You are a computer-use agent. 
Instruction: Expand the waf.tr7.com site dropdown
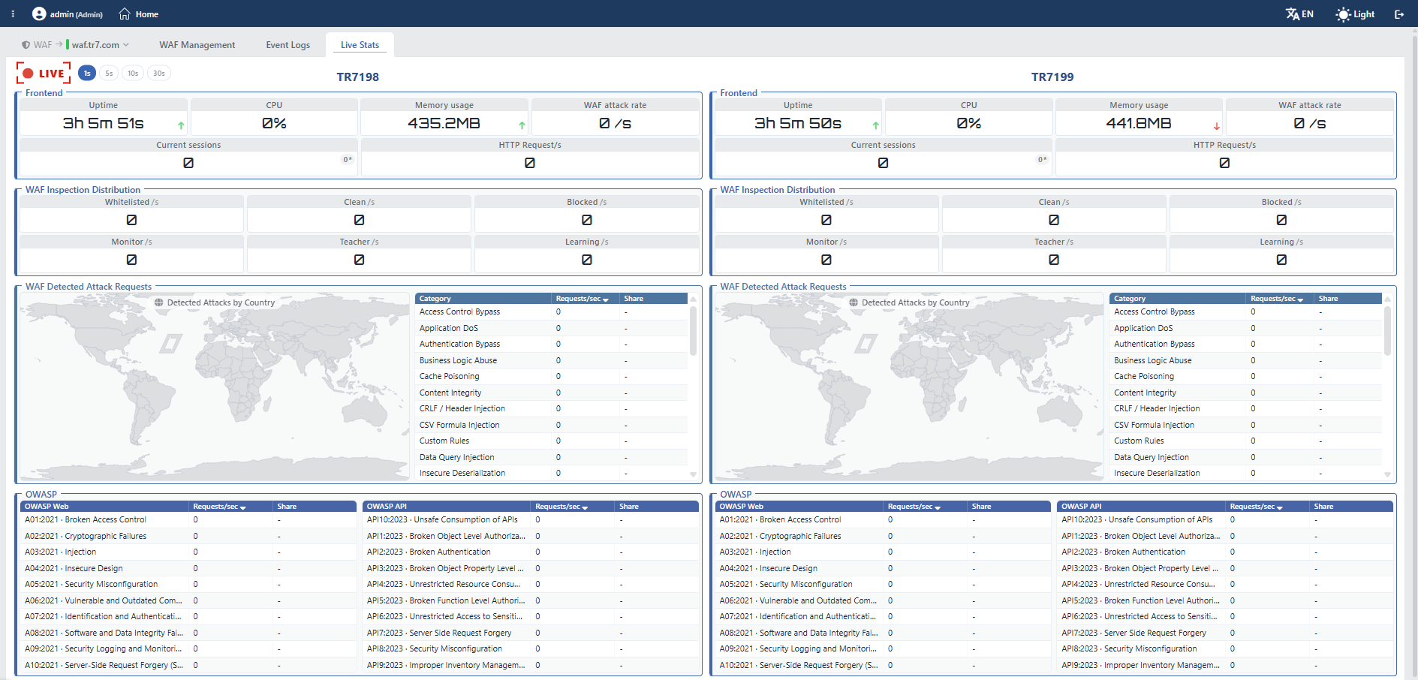pyautogui.click(x=100, y=45)
